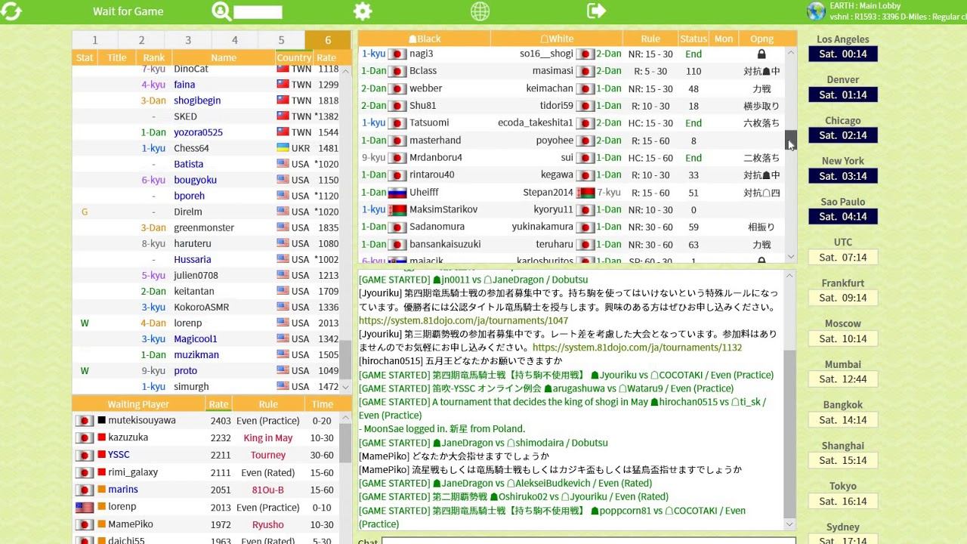Sort players by the Rank column header
Image resolution: width=967 pixels, height=544 pixels.
[154, 57]
